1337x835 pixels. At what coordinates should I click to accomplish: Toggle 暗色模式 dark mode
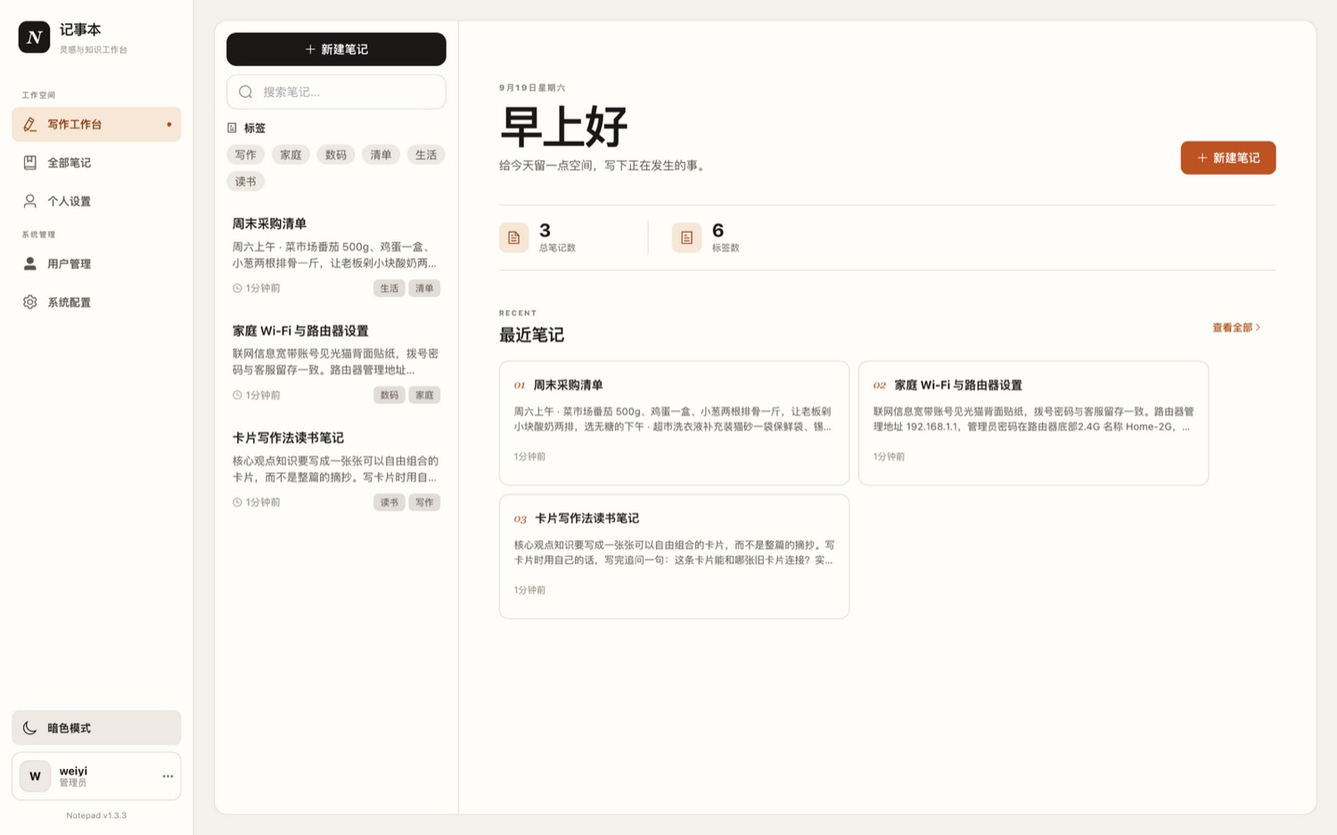click(x=96, y=727)
